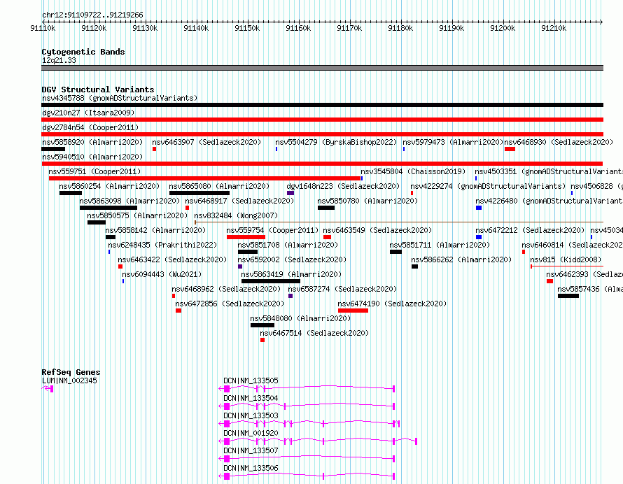Screen dimensions: 623x484
Task: Click the 91180k ruler tick label
Action: click(x=400, y=28)
